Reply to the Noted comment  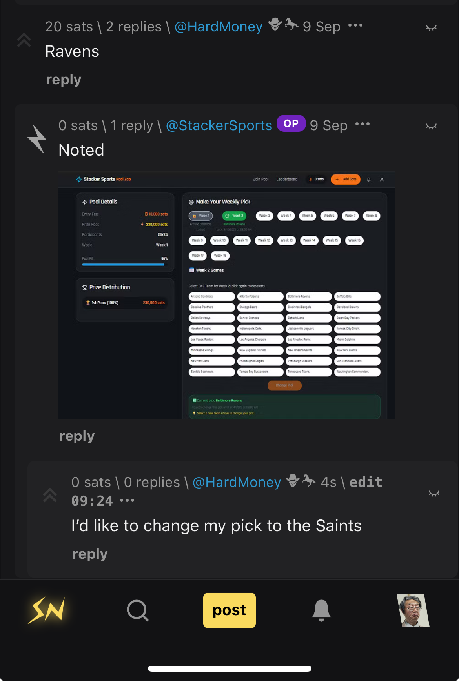point(77,436)
